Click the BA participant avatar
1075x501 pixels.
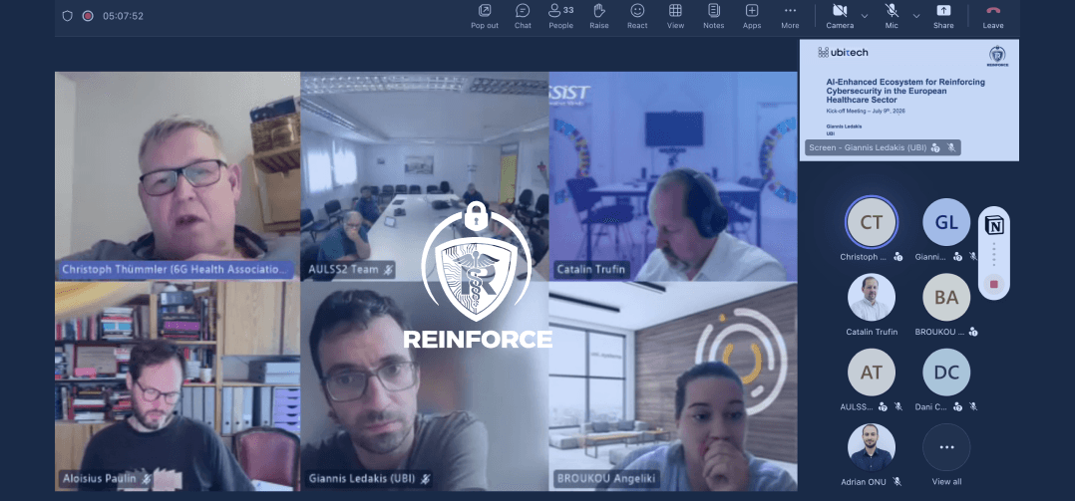[946, 297]
